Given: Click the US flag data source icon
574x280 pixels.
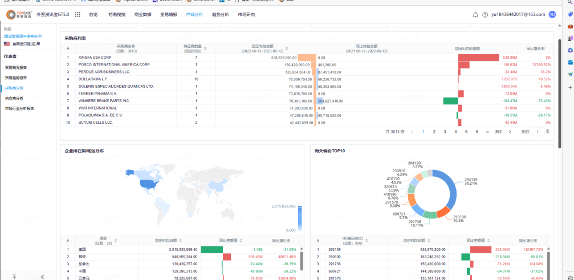Looking at the screenshot, I should tap(7, 43).
